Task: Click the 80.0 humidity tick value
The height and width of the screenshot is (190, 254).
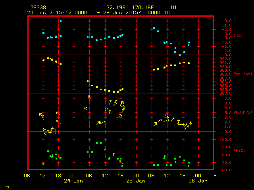Action: [227, 155]
